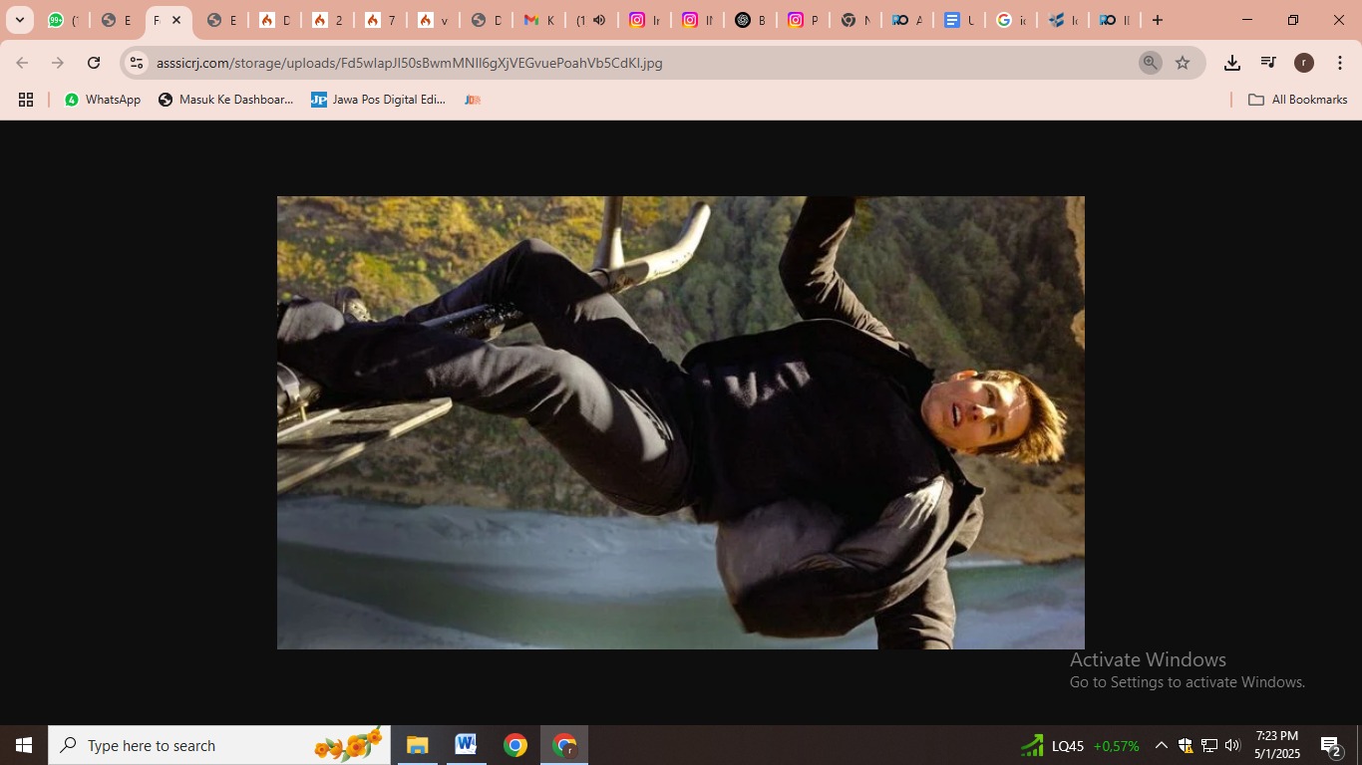1362x765 pixels.
Task: Open Windows Security tray icon
Action: point(1185,745)
